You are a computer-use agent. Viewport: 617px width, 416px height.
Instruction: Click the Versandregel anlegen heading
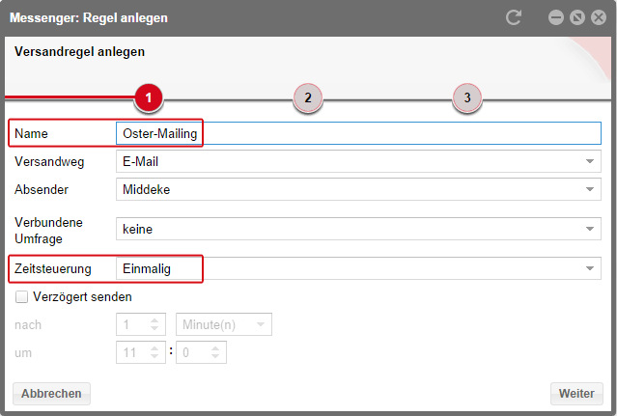(x=80, y=52)
